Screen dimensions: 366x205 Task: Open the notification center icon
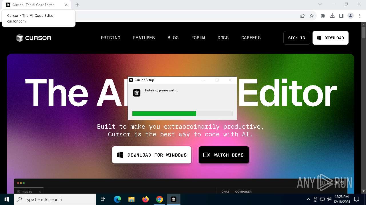coord(357,199)
